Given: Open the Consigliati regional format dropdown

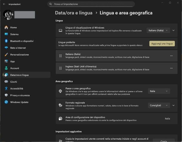Looking at the screenshot, I should pyautogui.click(x=159, y=105).
